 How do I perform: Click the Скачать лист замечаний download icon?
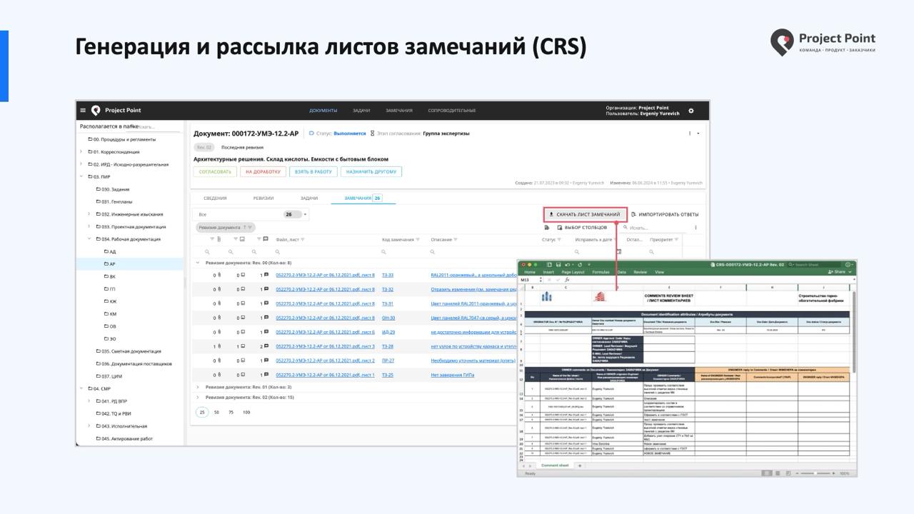pos(551,214)
